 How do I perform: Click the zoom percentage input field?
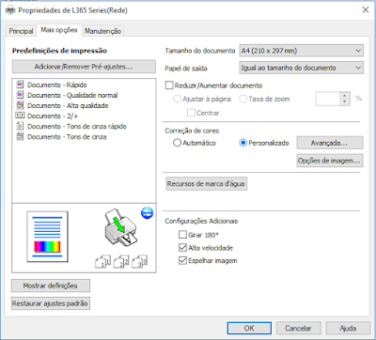tap(328, 99)
